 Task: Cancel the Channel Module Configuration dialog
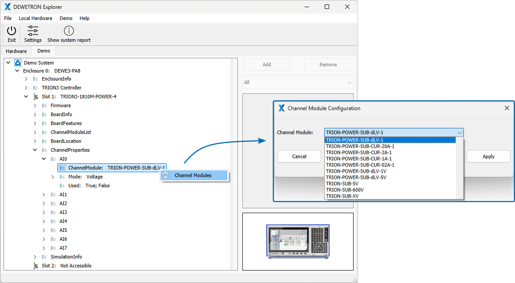click(299, 157)
